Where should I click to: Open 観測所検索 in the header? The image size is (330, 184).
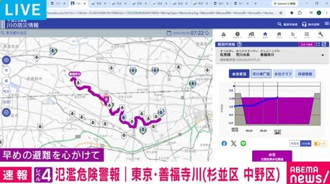(x=288, y=24)
